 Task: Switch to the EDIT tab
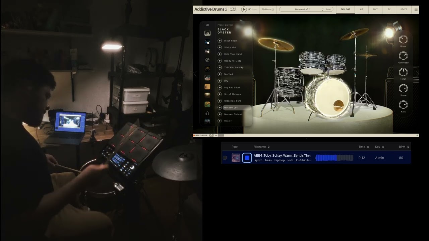[375, 9]
